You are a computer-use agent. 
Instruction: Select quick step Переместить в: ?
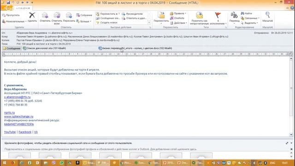[x=108, y=14]
